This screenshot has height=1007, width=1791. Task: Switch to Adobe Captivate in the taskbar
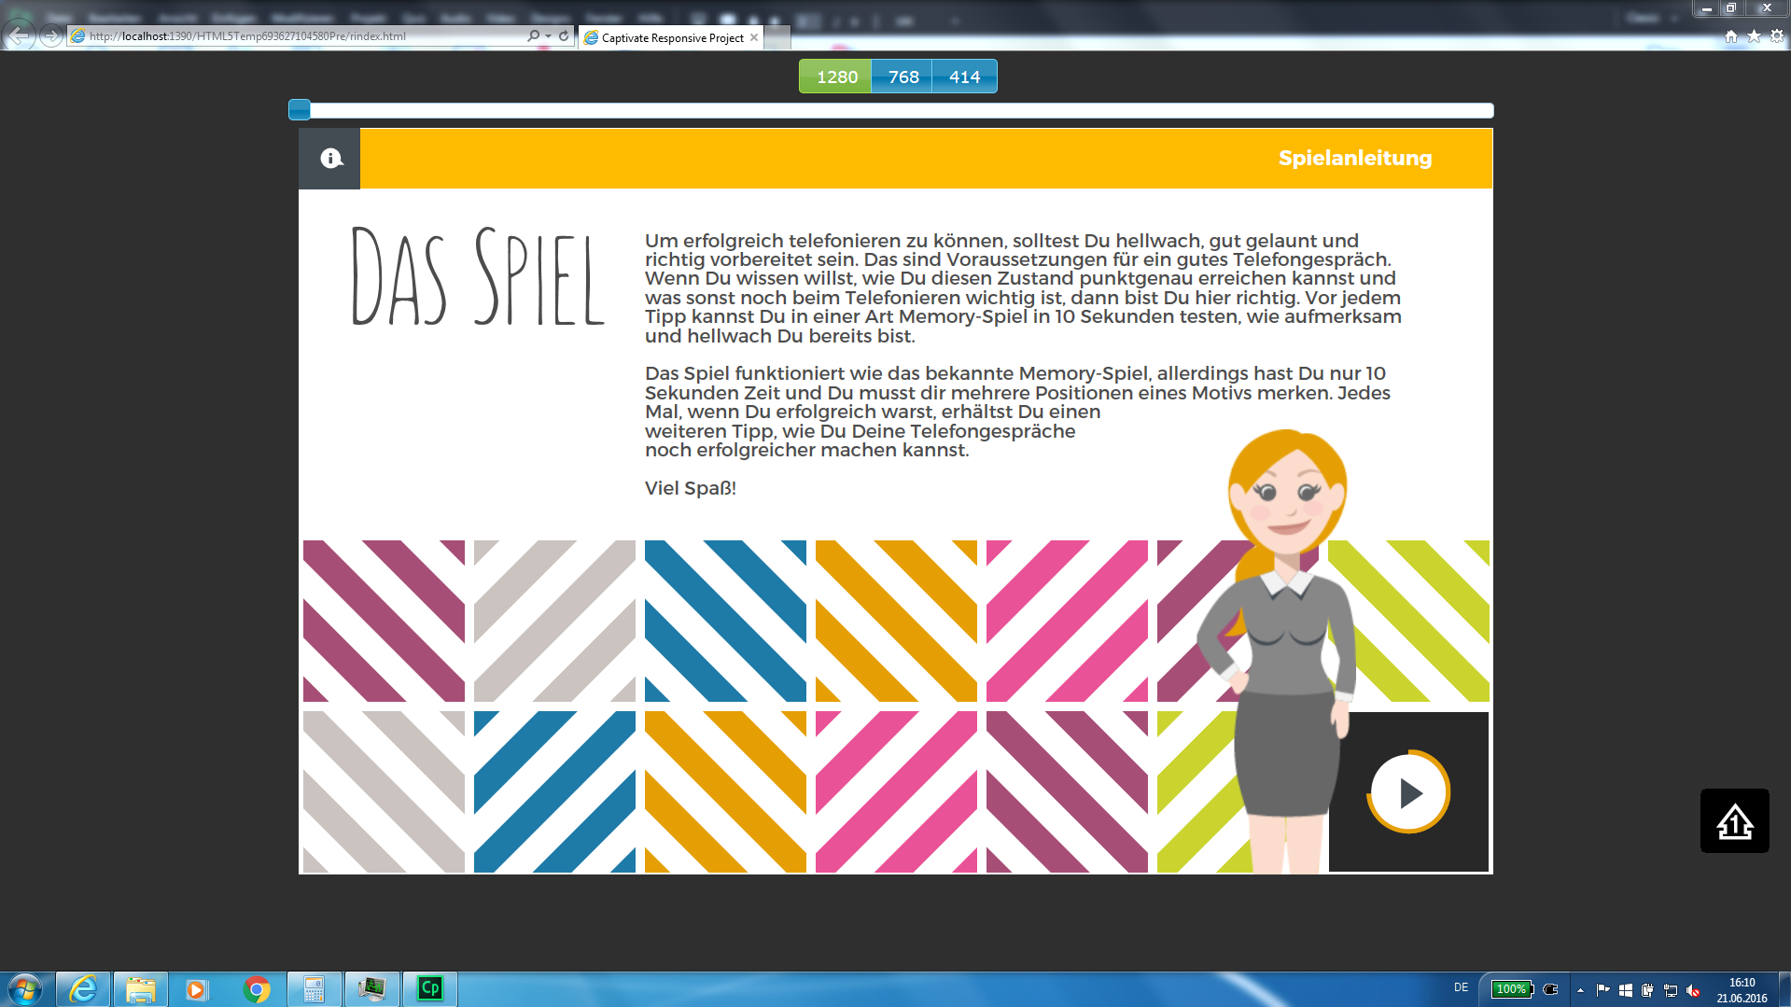pos(429,988)
